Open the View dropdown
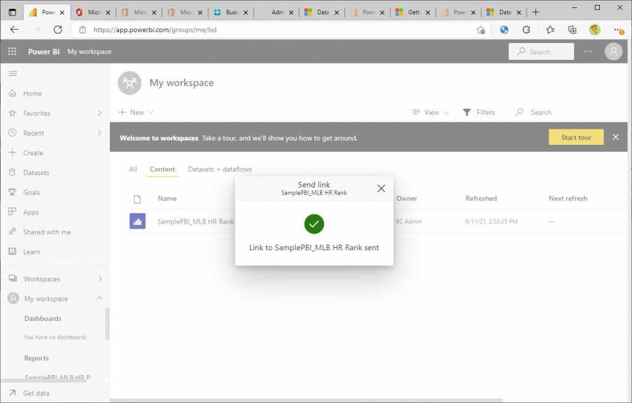Viewport: 632px width, 403px height. pyautogui.click(x=430, y=112)
